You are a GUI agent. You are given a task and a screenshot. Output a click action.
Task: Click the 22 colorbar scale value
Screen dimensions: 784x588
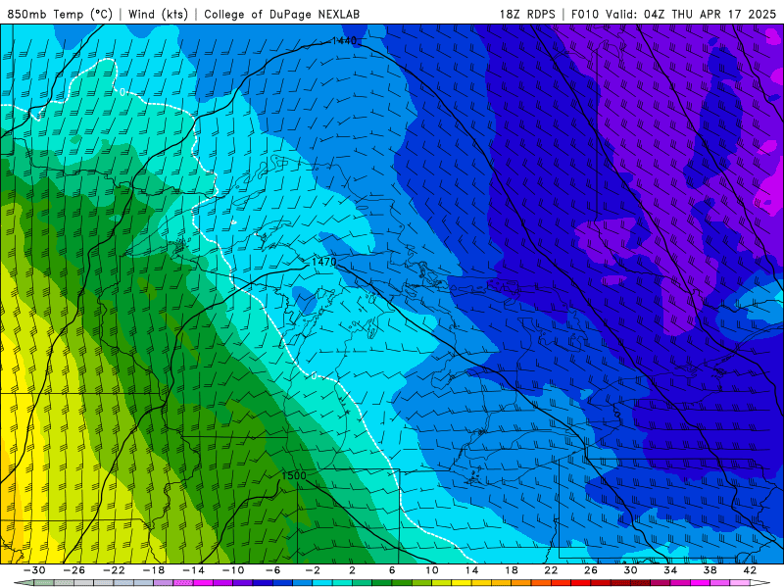551,570
